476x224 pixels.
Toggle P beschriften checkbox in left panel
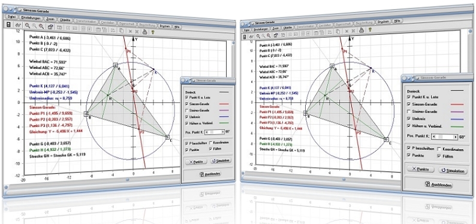pyautogui.click(x=186, y=143)
